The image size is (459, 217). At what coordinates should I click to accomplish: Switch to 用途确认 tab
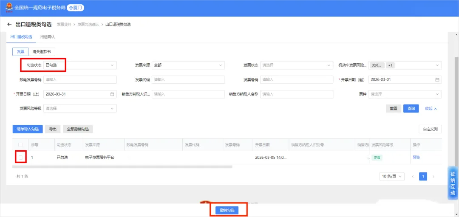48,37
